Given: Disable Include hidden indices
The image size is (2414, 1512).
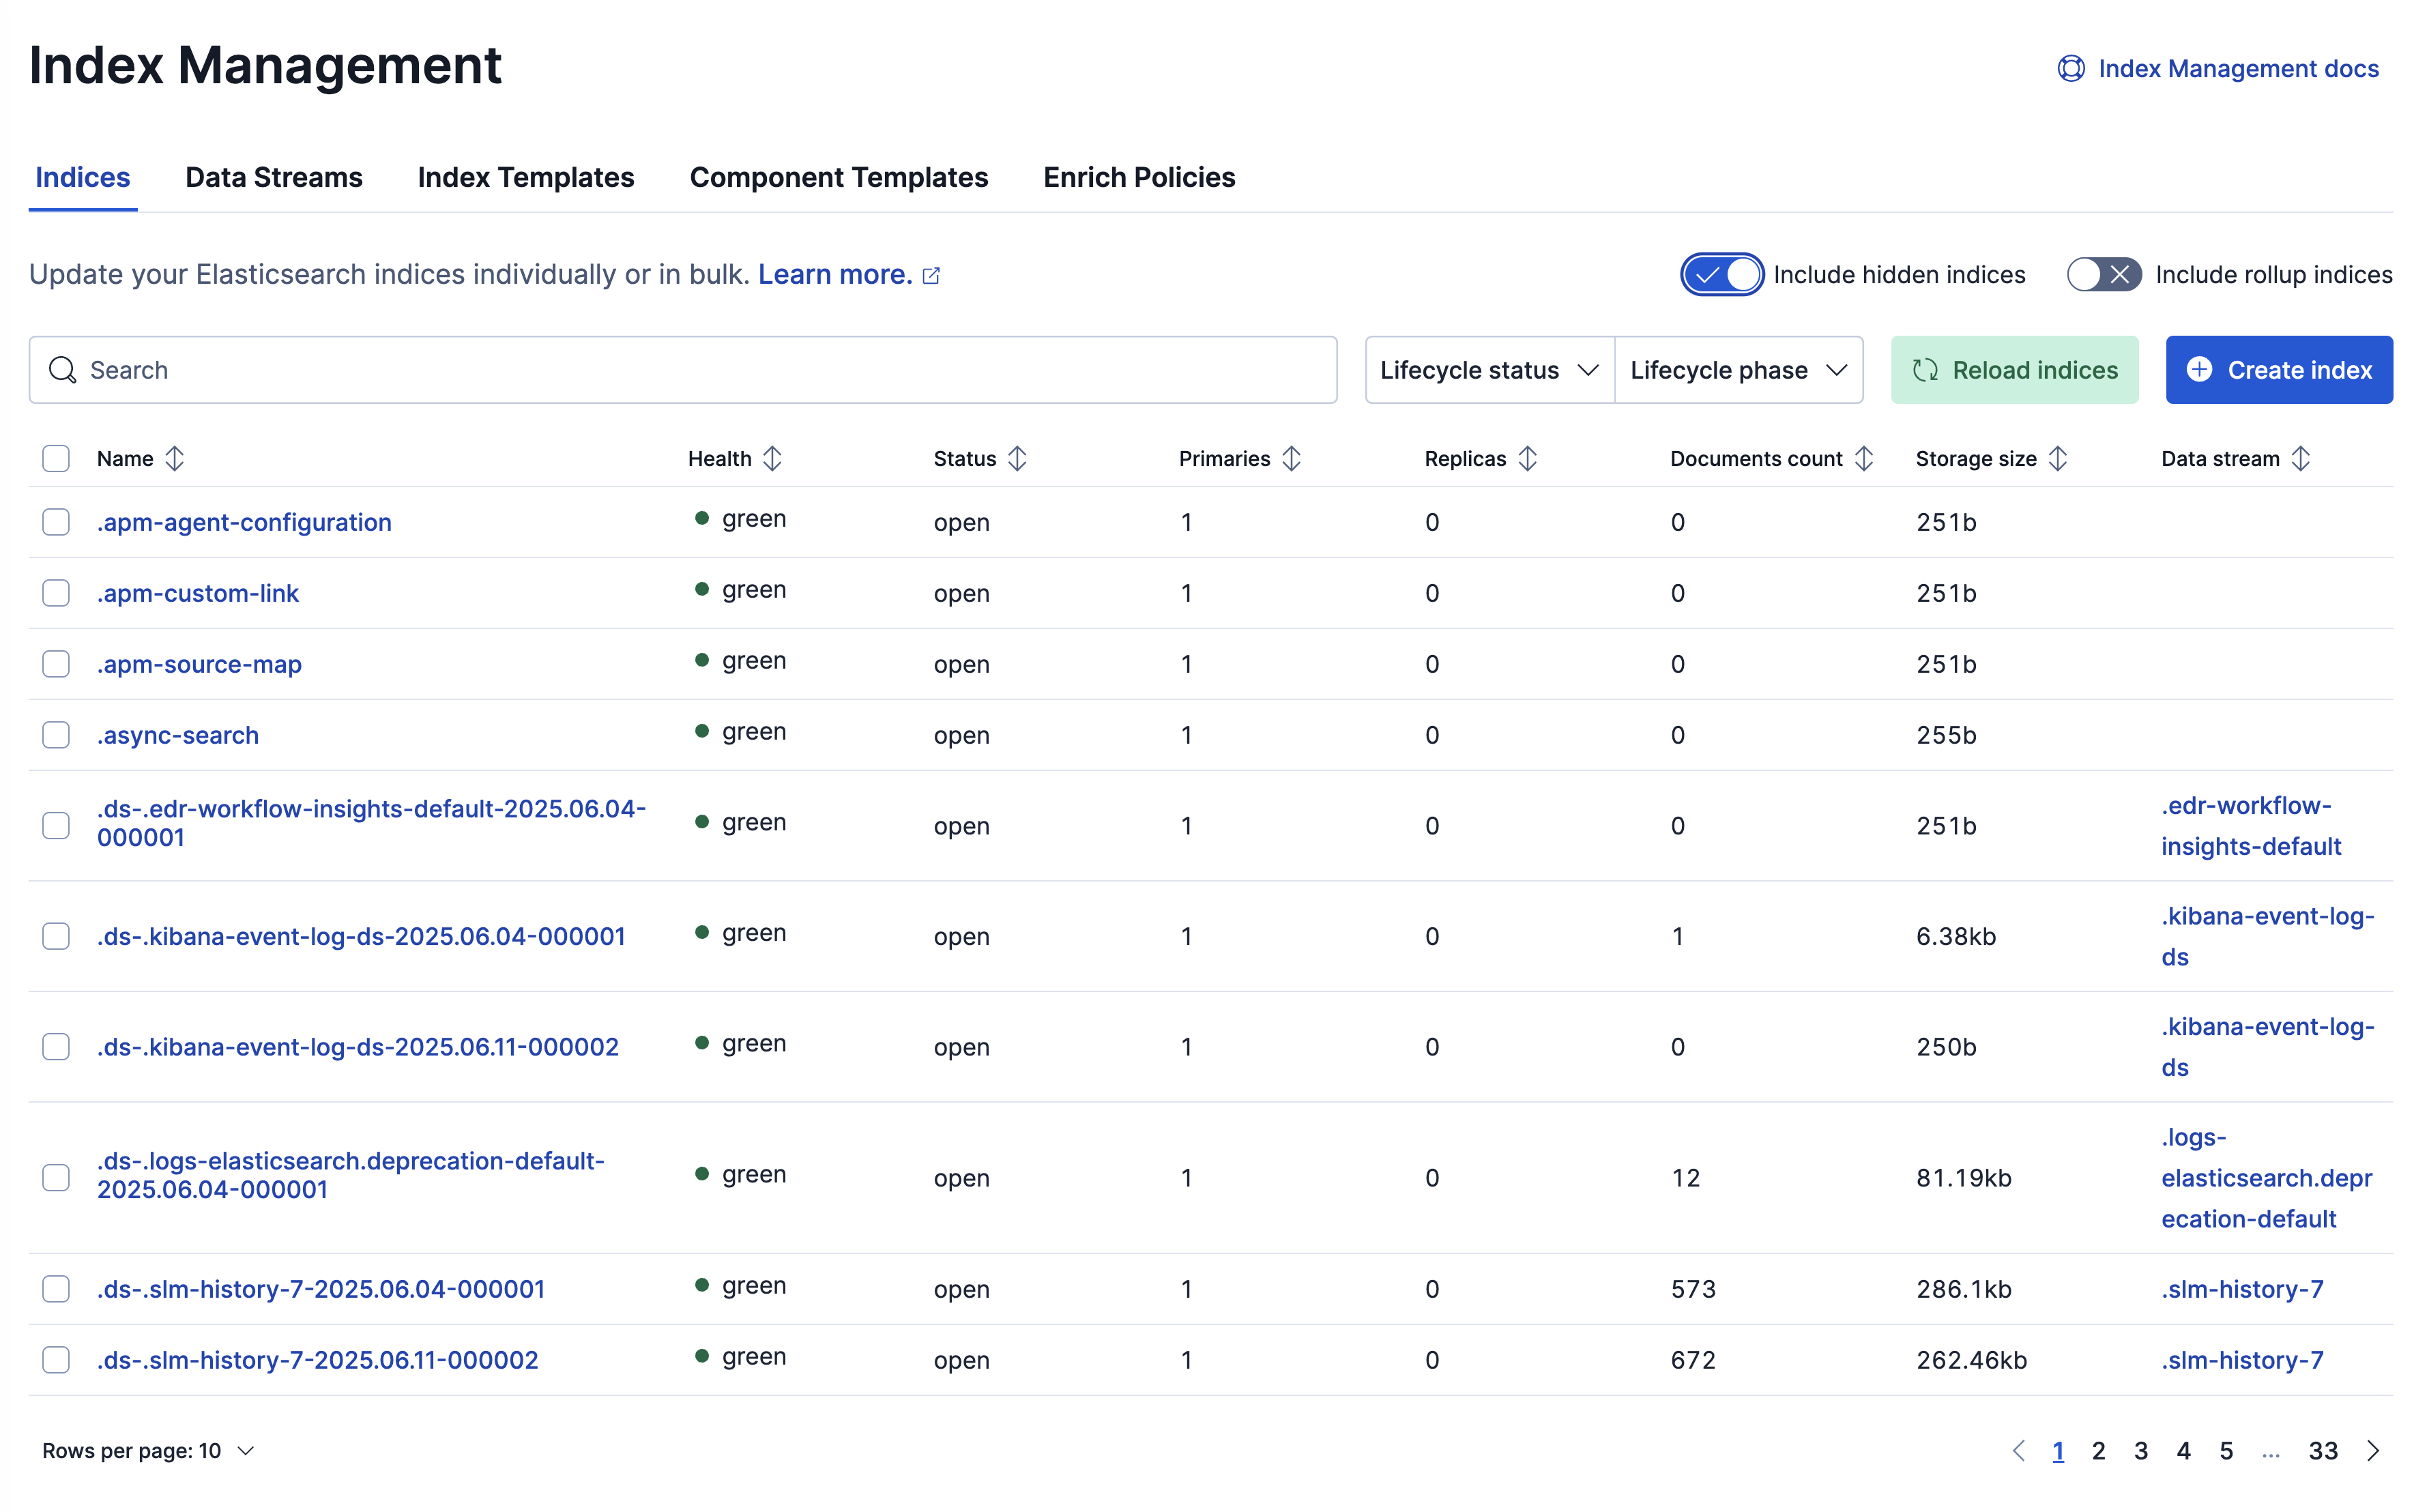Looking at the screenshot, I should [x=1721, y=274].
